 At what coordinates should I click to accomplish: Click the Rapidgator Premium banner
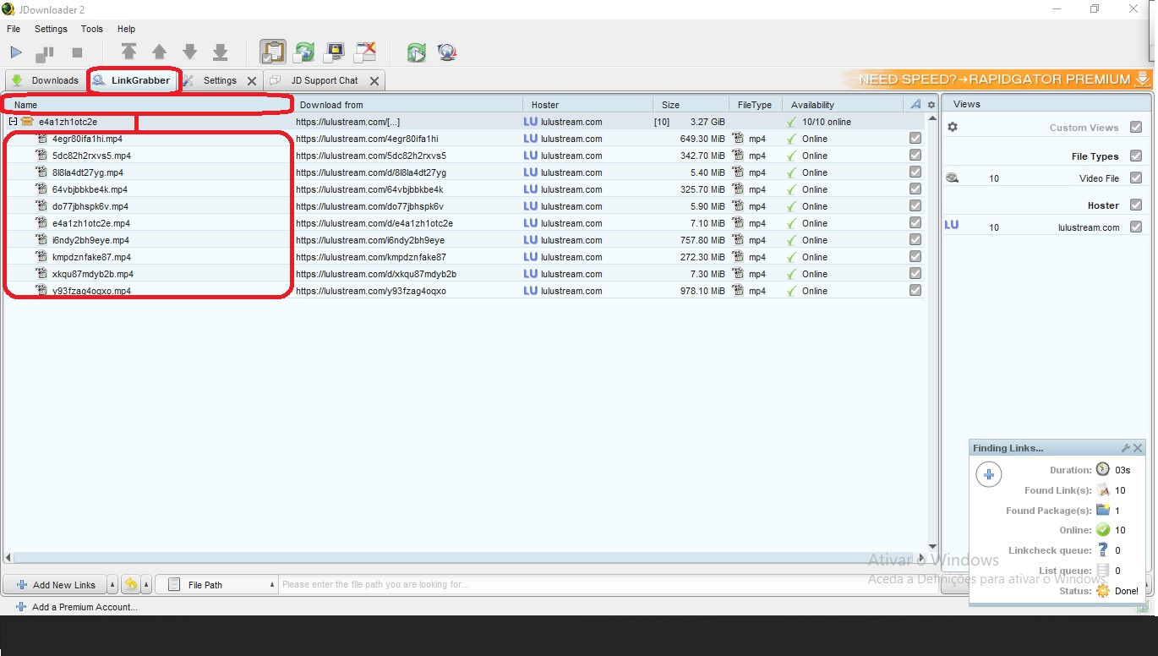click(x=998, y=79)
